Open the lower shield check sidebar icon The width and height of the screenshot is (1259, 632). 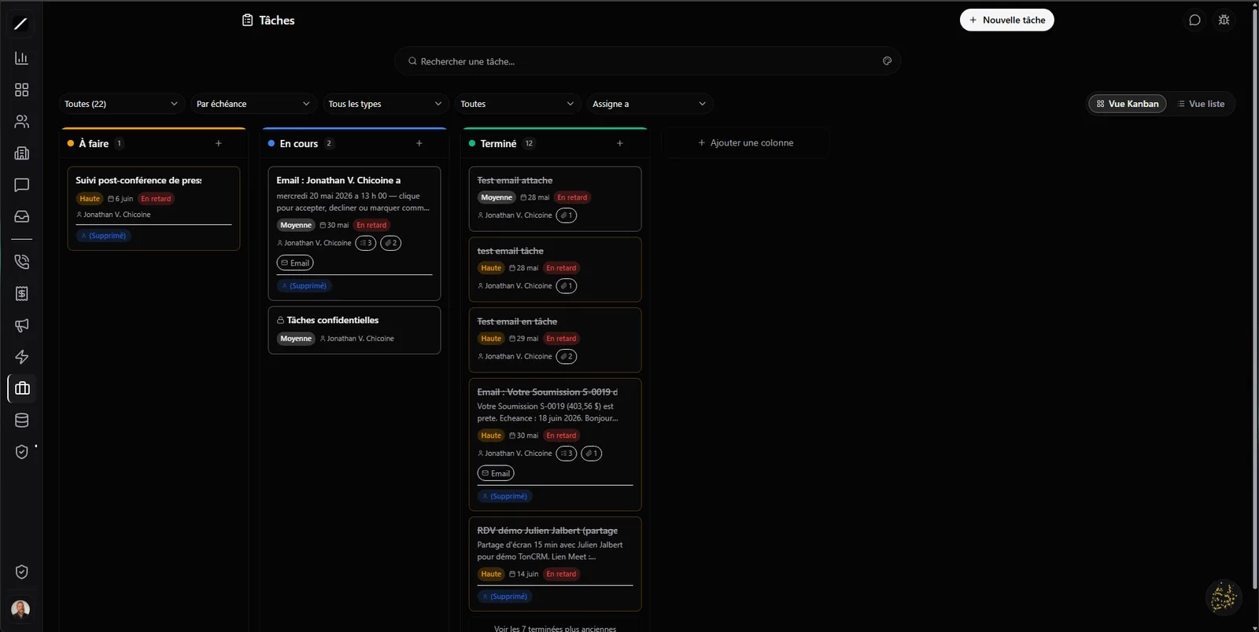click(21, 572)
